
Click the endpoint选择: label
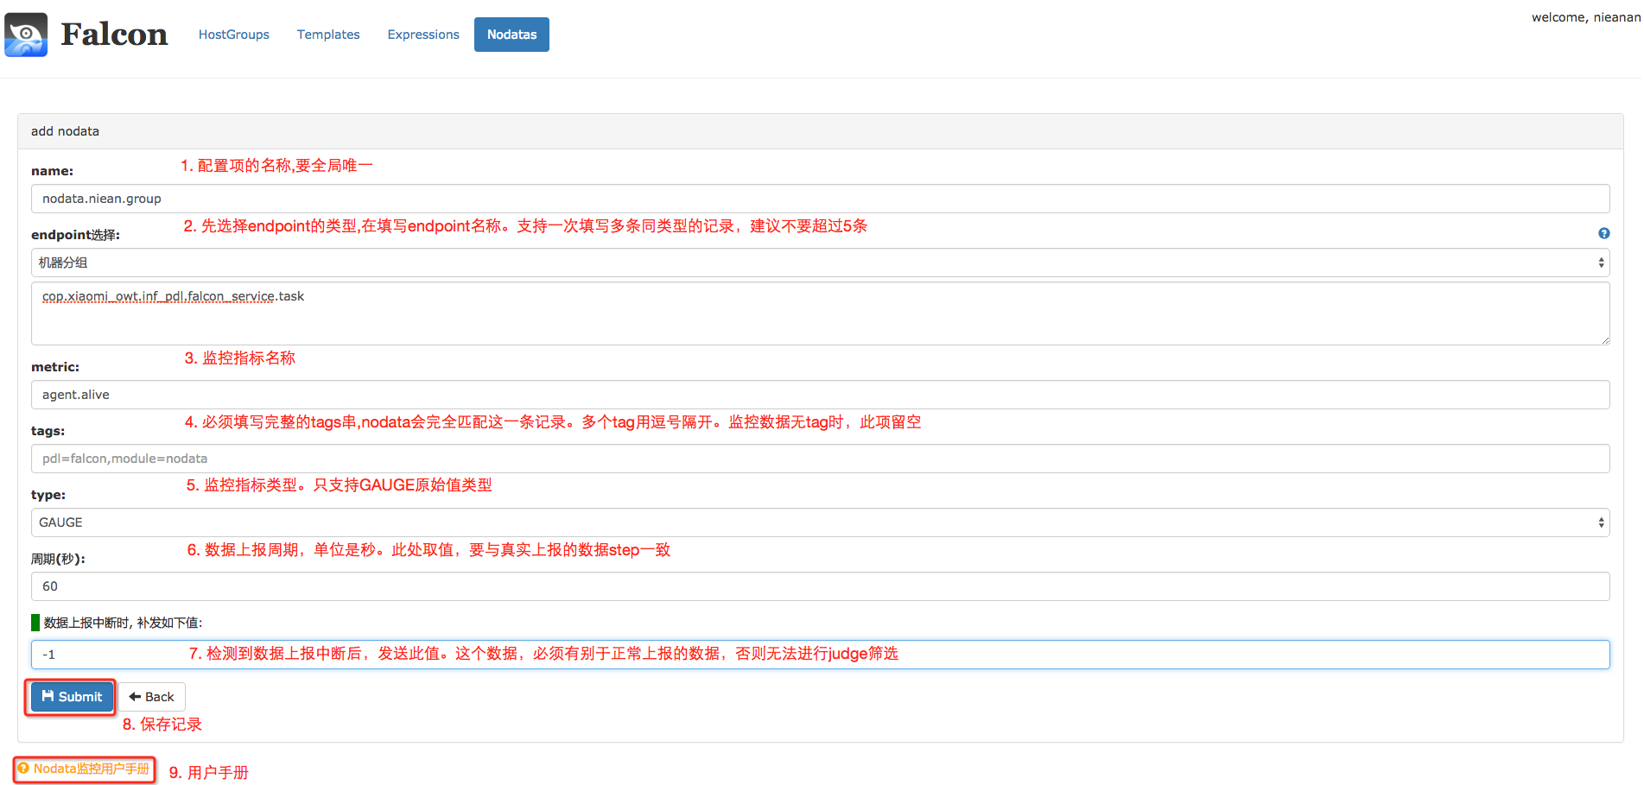click(75, 235)
